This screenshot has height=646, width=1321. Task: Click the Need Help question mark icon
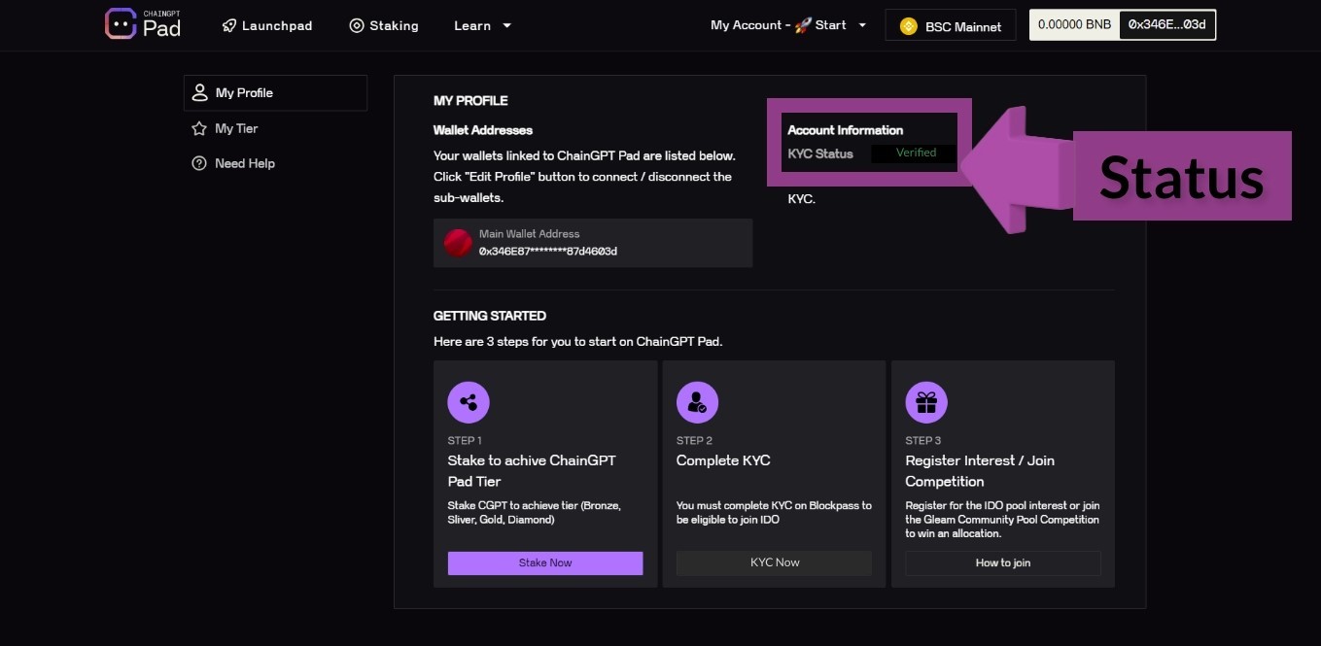pyautogui.click(x=201, y=163)
